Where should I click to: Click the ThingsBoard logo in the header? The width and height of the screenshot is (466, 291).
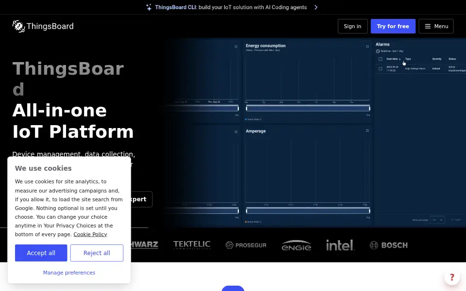pyautogui.click(x=43, y=26)
